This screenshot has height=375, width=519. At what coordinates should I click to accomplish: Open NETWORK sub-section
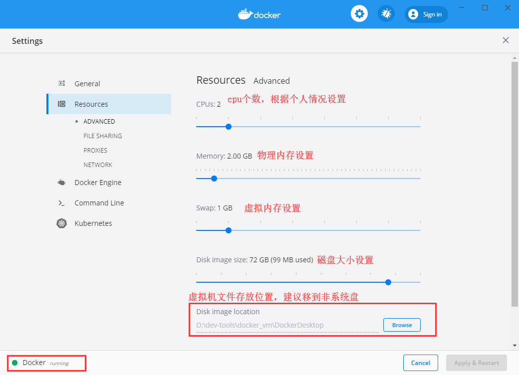coord(98,165)
